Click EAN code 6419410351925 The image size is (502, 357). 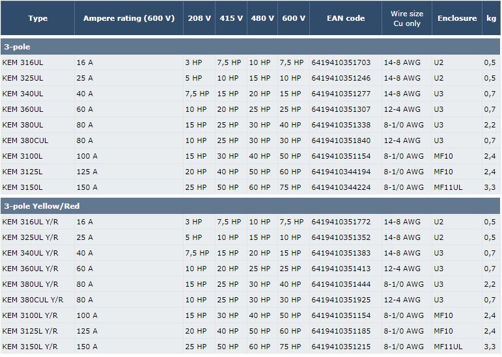click(341, 300)
